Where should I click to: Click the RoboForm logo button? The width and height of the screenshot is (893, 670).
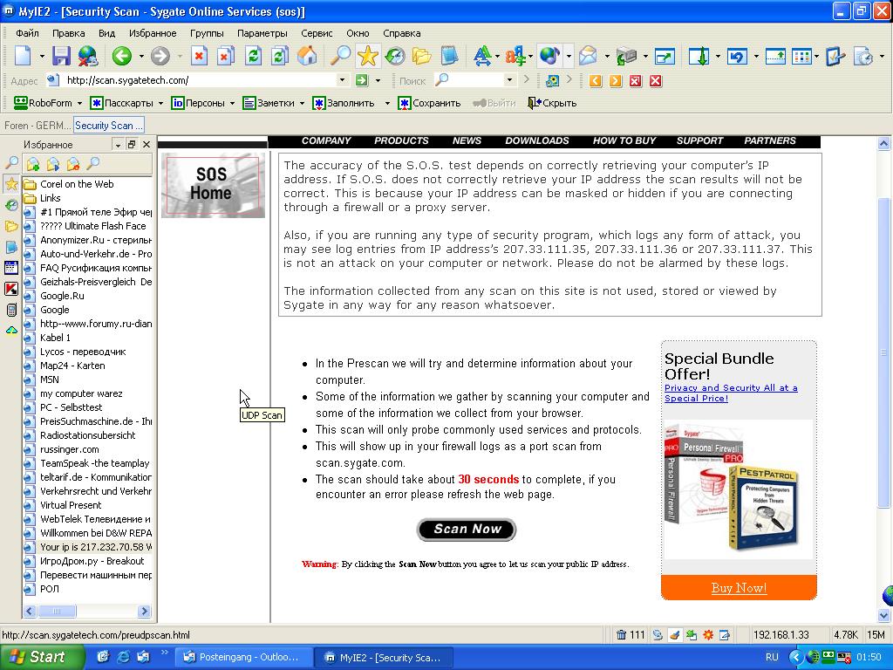(43, 103)
